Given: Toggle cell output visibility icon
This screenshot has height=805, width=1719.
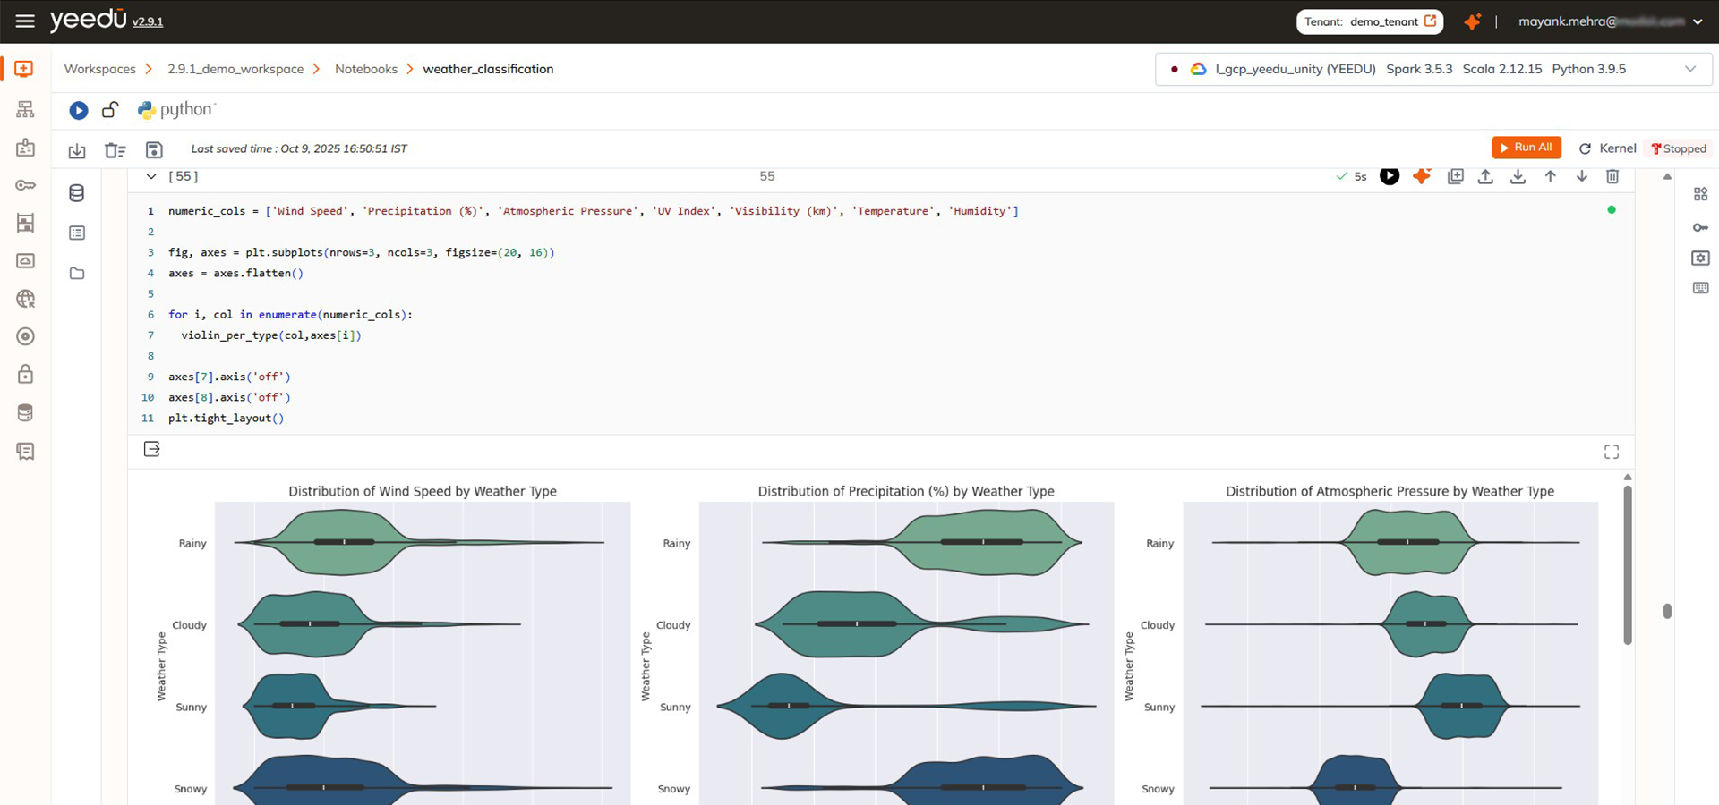Looking at the screenshot, I should pyautogui.click(x=152, y=449).
